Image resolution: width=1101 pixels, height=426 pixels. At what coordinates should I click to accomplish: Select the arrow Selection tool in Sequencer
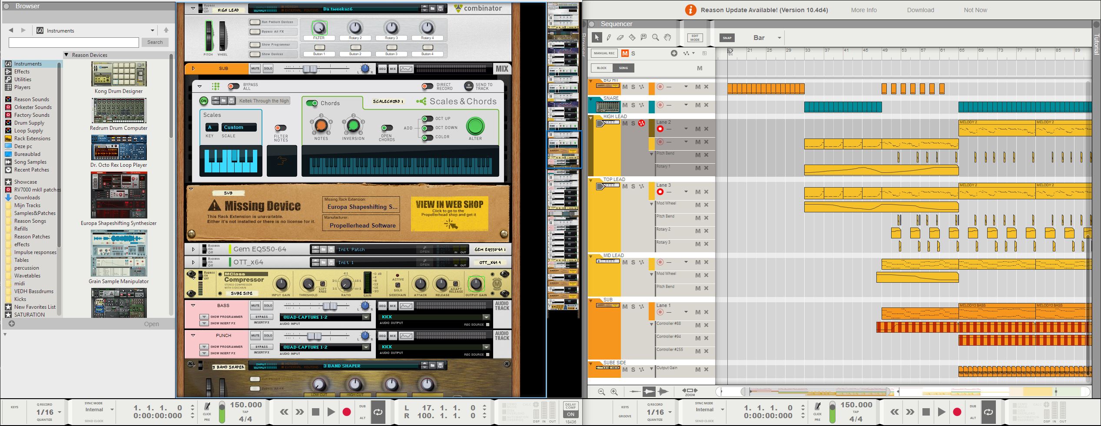[x=597, y=38]
